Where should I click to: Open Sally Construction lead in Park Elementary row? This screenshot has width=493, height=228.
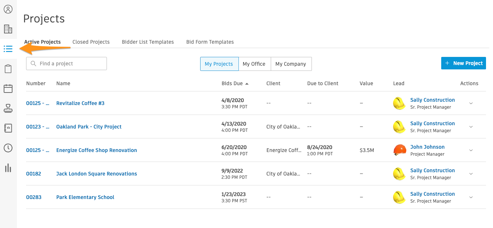(x=432, y=194)
